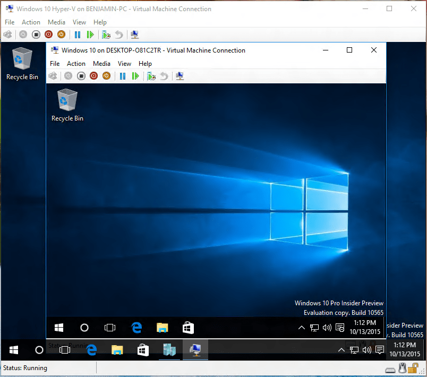Expand hidden tray icons in the nested VM
The height and width of the screenshot is (377, 427).
point(302,328)
